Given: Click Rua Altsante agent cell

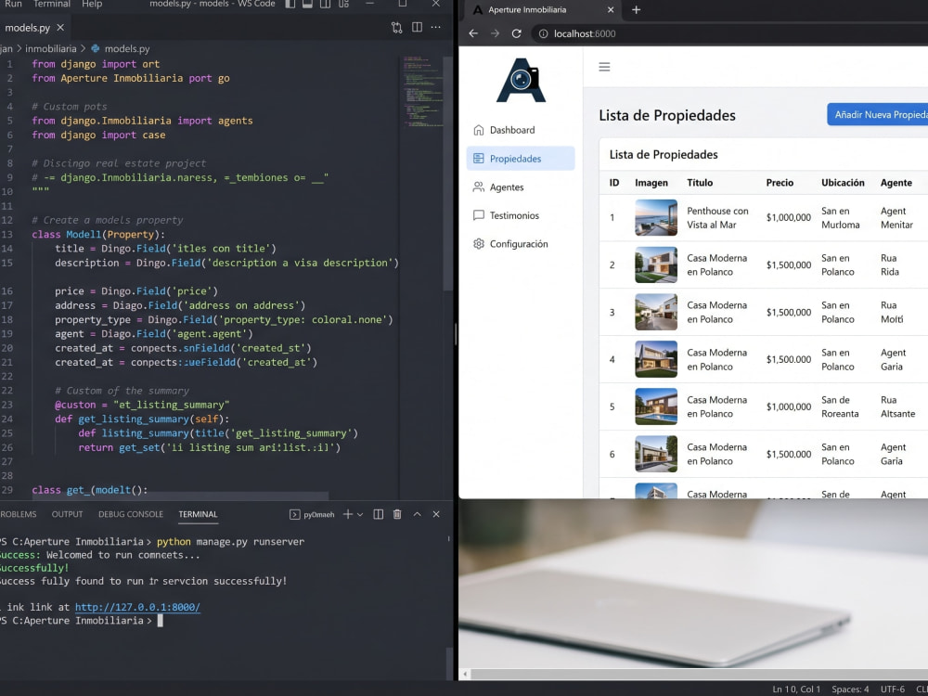Looking at the screenshot, I should pyautogui.click(x=897, y=406).
